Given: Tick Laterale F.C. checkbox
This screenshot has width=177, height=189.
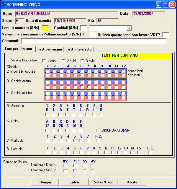Looking at the screenshot, I should tap(150, 152).
